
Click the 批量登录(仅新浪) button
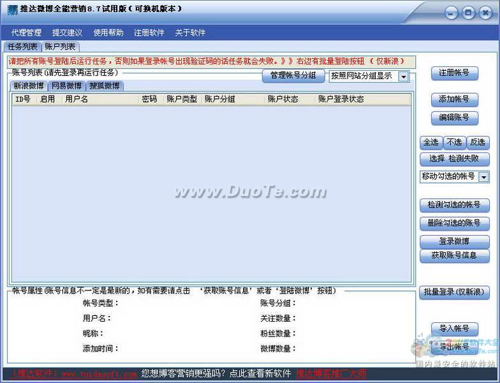[454, 292]
